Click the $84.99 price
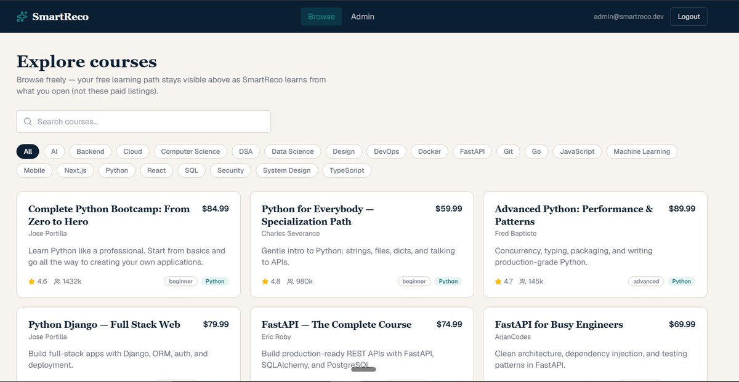Viewport: 739px width, 382px height. (x=216, y=209)
